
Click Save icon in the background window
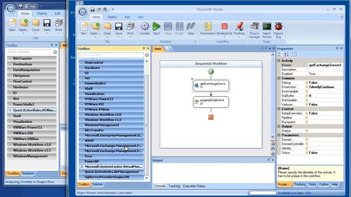[47, 23]
